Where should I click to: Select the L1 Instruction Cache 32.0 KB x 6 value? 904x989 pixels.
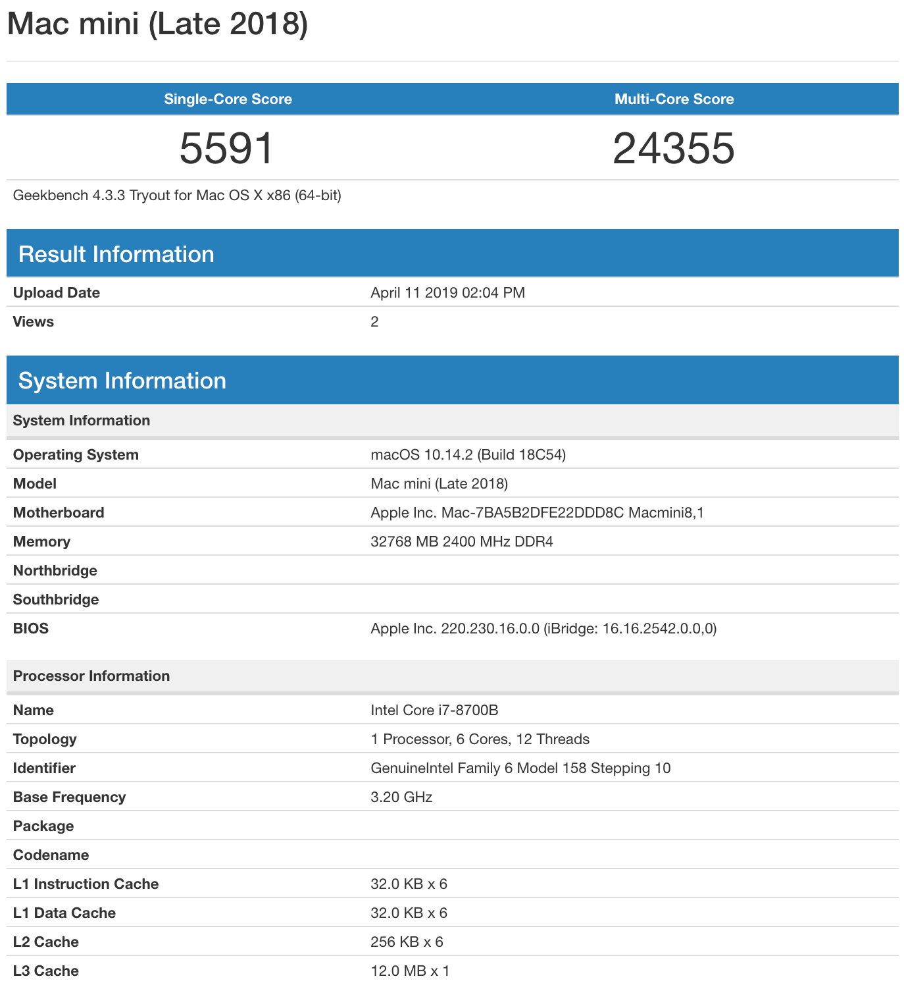click(409, 884)
